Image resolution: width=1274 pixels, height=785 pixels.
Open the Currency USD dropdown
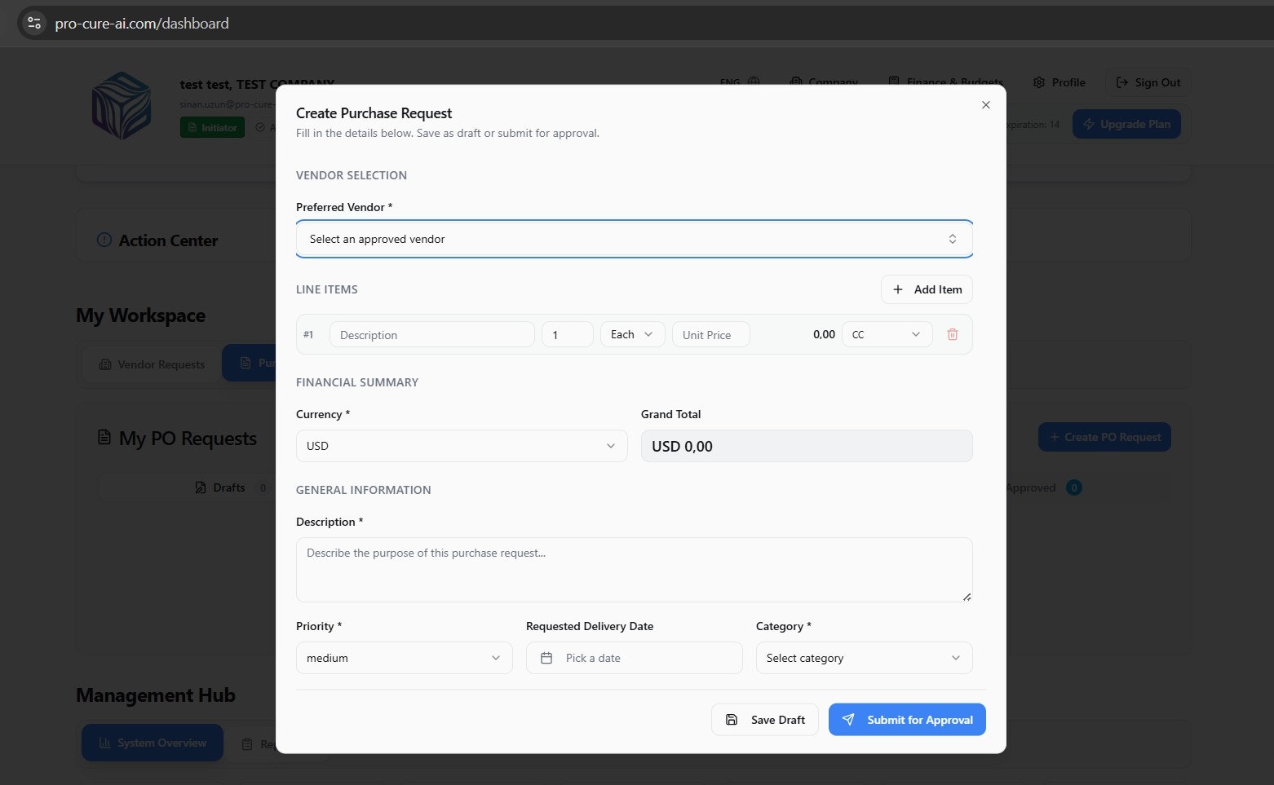tap(462, 446)
